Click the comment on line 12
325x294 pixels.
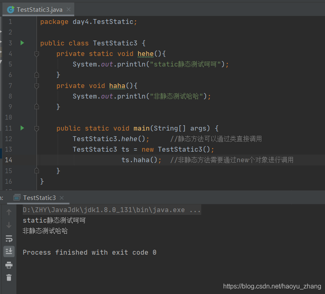tap(216, 139)
